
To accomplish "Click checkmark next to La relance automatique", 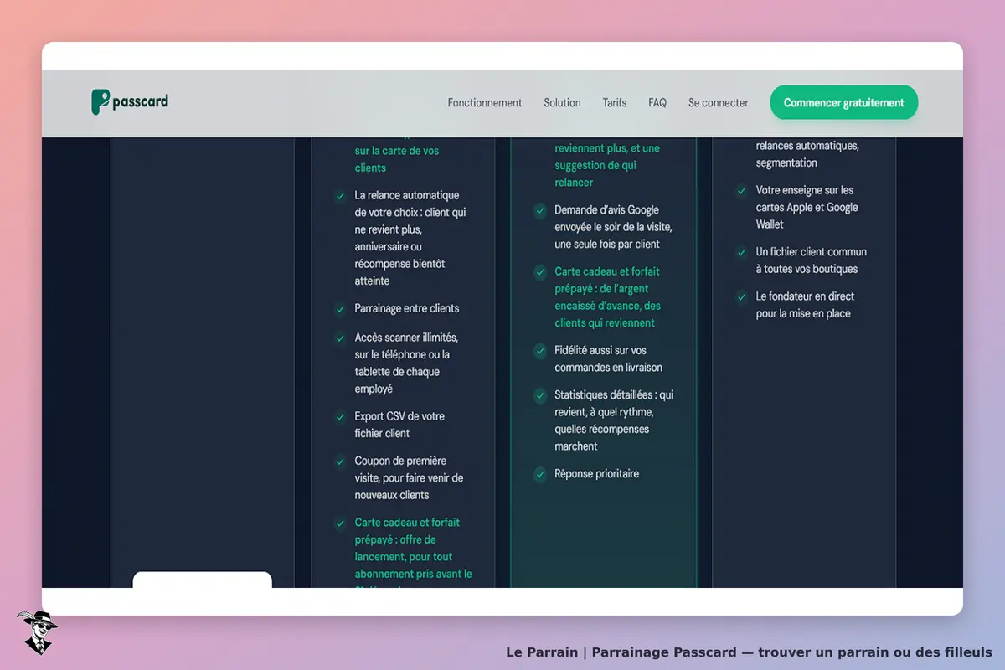I will click(x=340, y=196).
